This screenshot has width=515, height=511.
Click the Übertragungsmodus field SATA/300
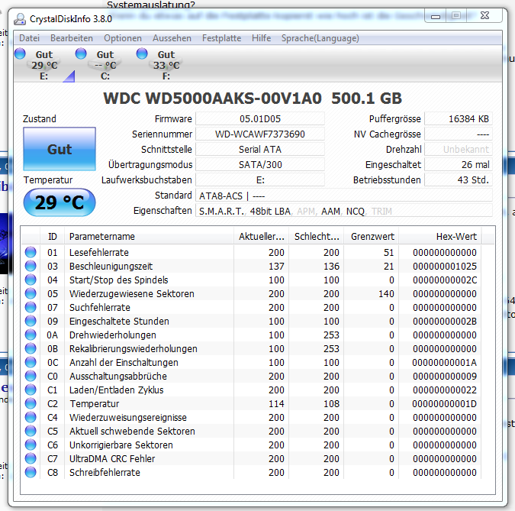(x=260, y=165)
